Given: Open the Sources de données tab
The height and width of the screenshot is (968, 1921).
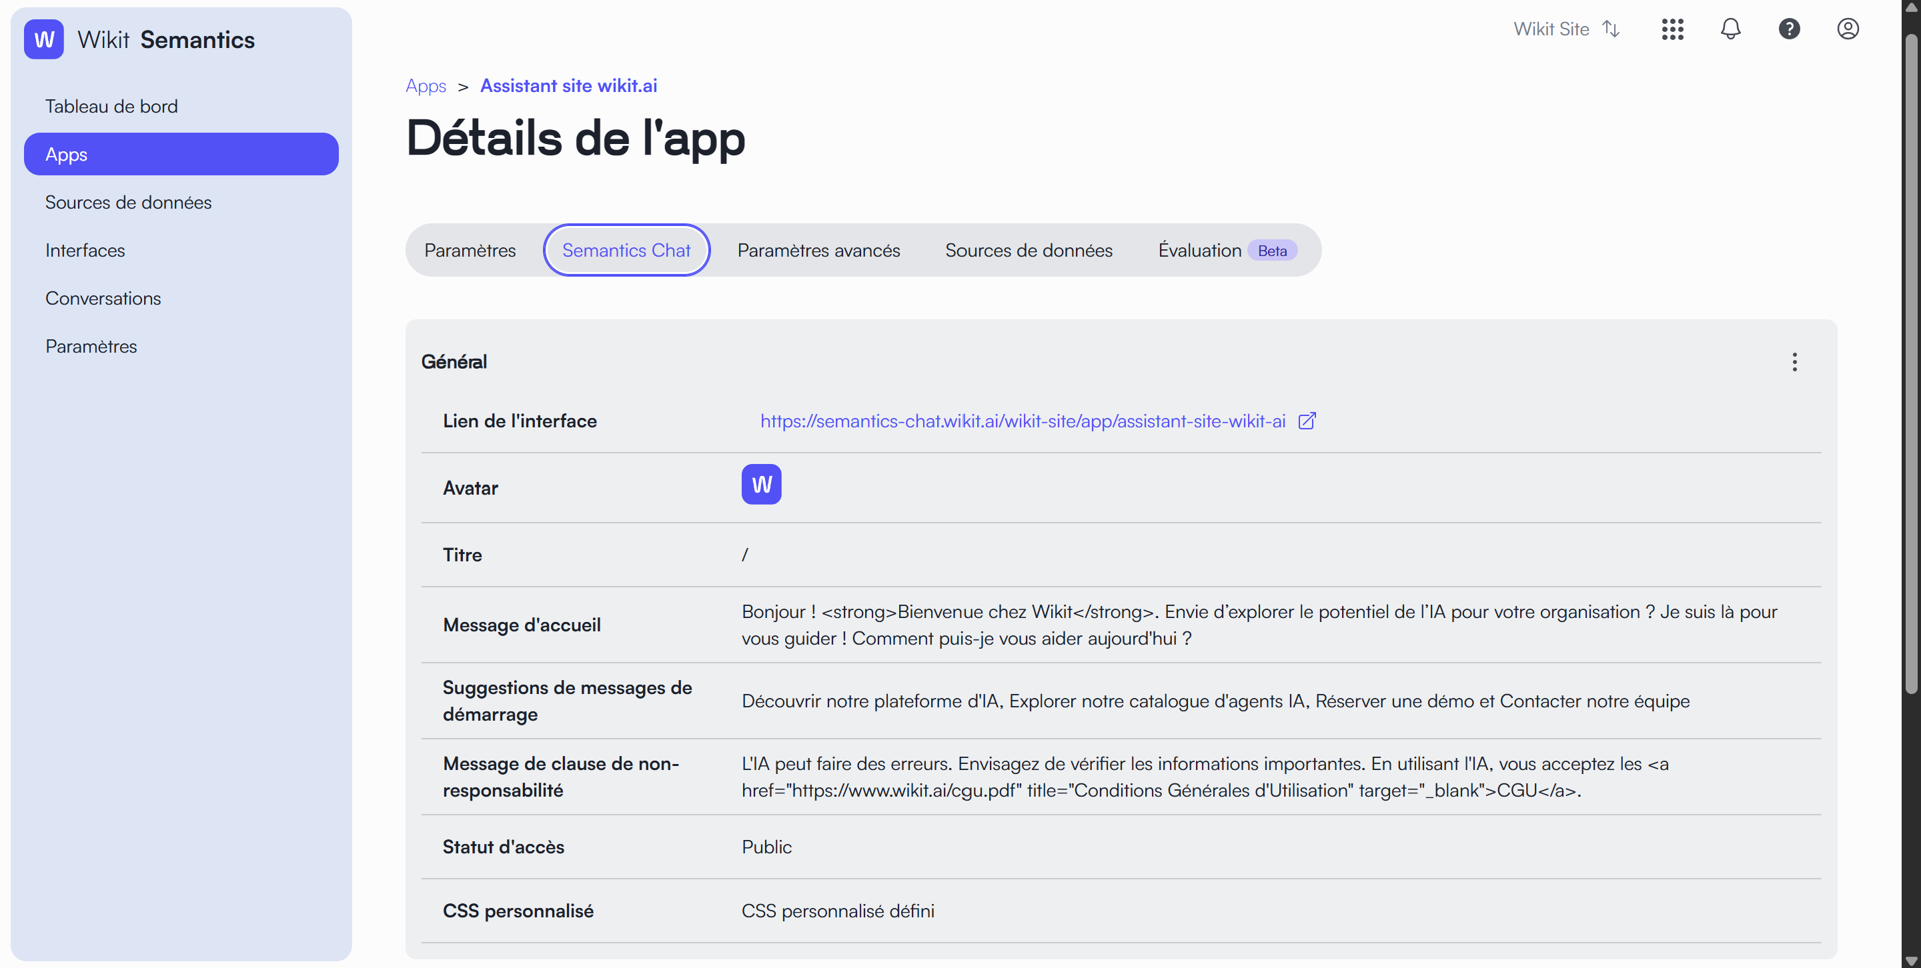Looking at the screenshot, I should (x=1029, y=251).
